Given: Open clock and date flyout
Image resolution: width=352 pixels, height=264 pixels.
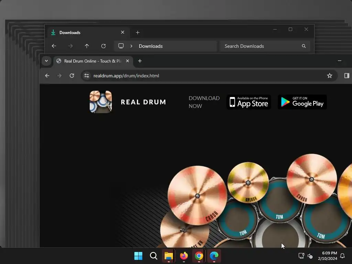Looking at the screenshot, I should [x=328, y=256].
